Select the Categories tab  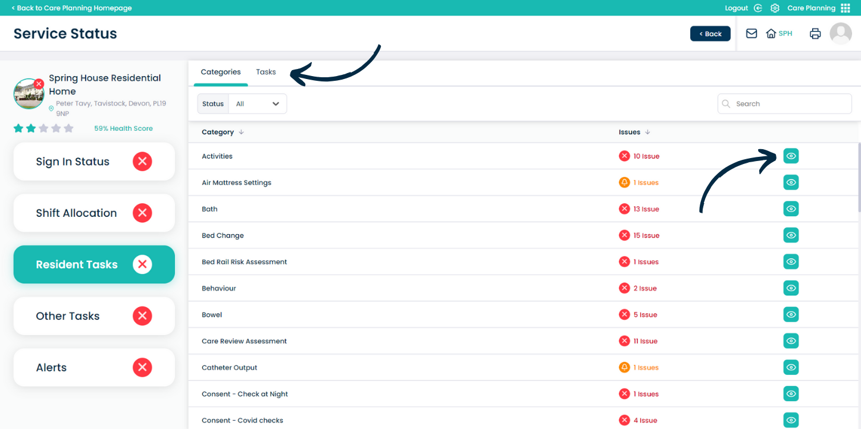pyautogui.click(x=221, y=72)
